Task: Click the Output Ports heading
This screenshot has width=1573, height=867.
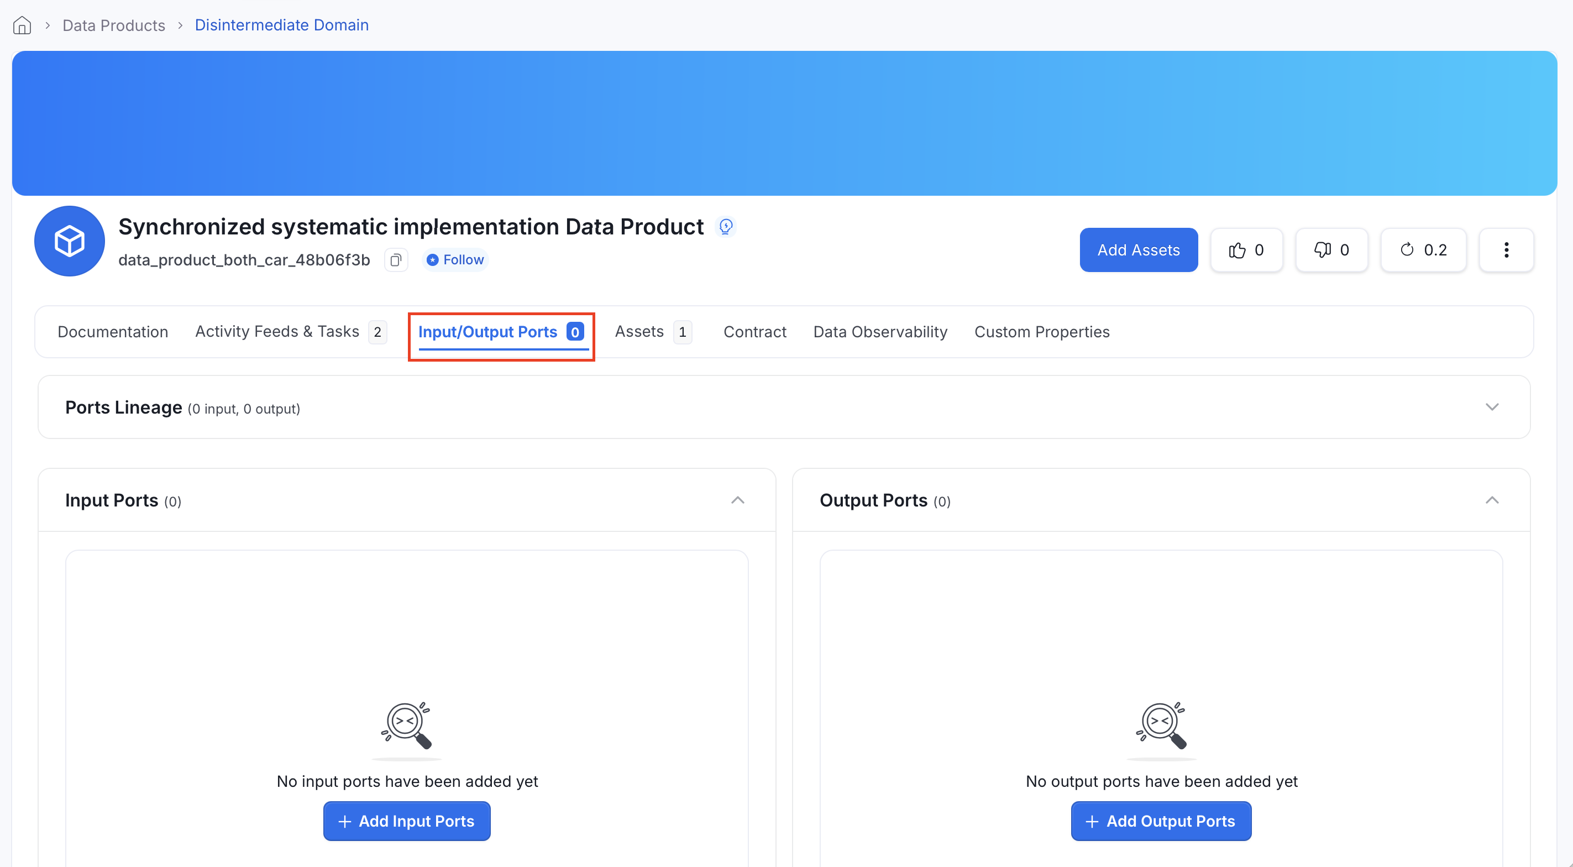Action: pyautogui.click(x=873, y=500)
